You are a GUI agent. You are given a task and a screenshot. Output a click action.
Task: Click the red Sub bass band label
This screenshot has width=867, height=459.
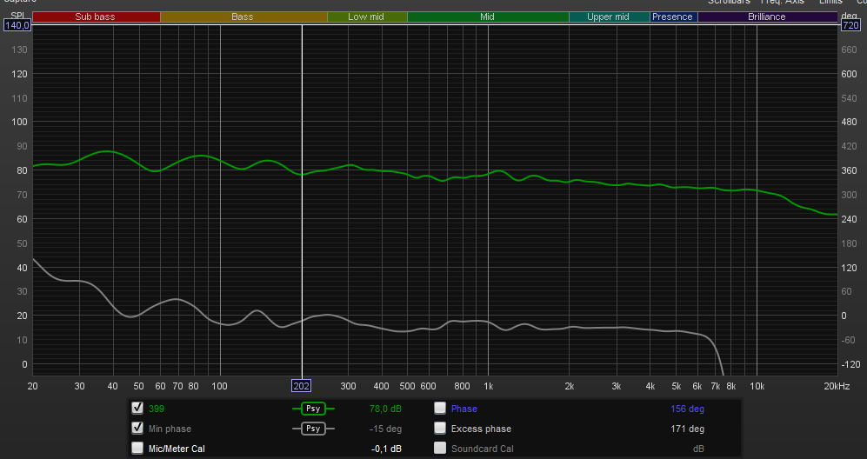click(x=96, y=17)
